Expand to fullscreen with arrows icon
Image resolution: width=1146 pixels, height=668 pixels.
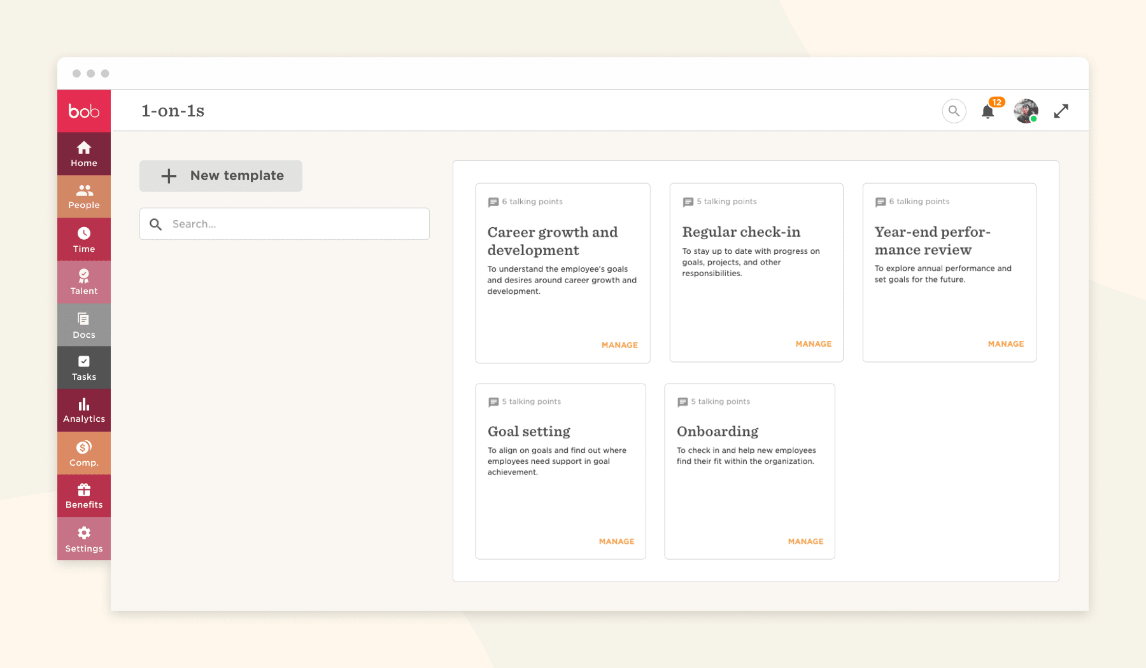(x=1061, y=111)
